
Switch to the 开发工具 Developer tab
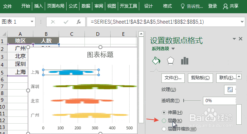pos(129,6)
